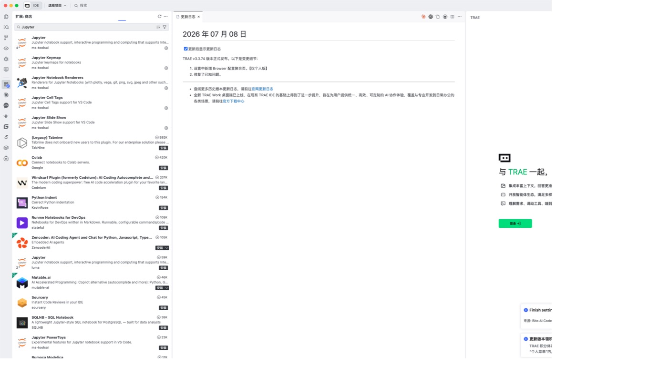Toggle show changelog after update checkbox
Viewport: 649px width, 366px height.
click(186, 49)
